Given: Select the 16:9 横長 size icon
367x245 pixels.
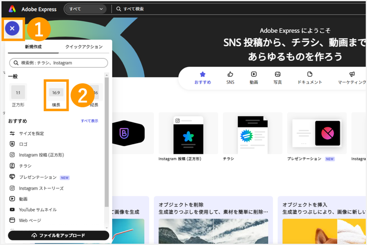Looking at the screenshot, I should [x=56, y=93].
